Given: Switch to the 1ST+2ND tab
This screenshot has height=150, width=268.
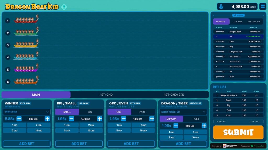Looking at the screenshot, I should (106, 95).
